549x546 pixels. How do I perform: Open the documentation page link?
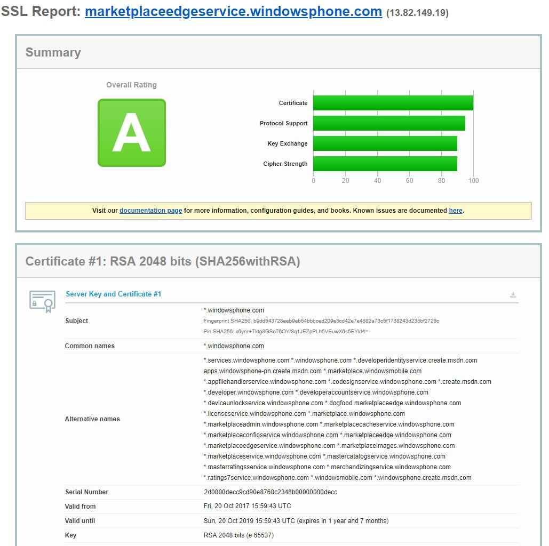(x=151, y=211)
